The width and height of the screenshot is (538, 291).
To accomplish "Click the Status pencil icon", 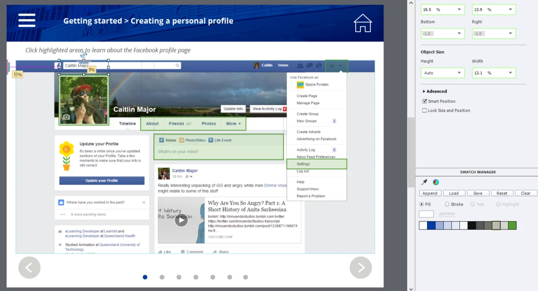I will tap(161, 140).
